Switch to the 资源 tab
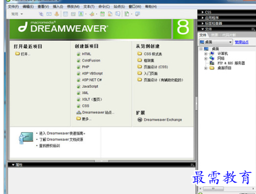This screenshot has width=256, height=194. 214,35
